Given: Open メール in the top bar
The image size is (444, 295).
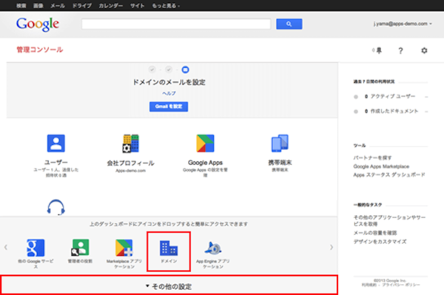Looking at the screenshot, I should point(58,6).
